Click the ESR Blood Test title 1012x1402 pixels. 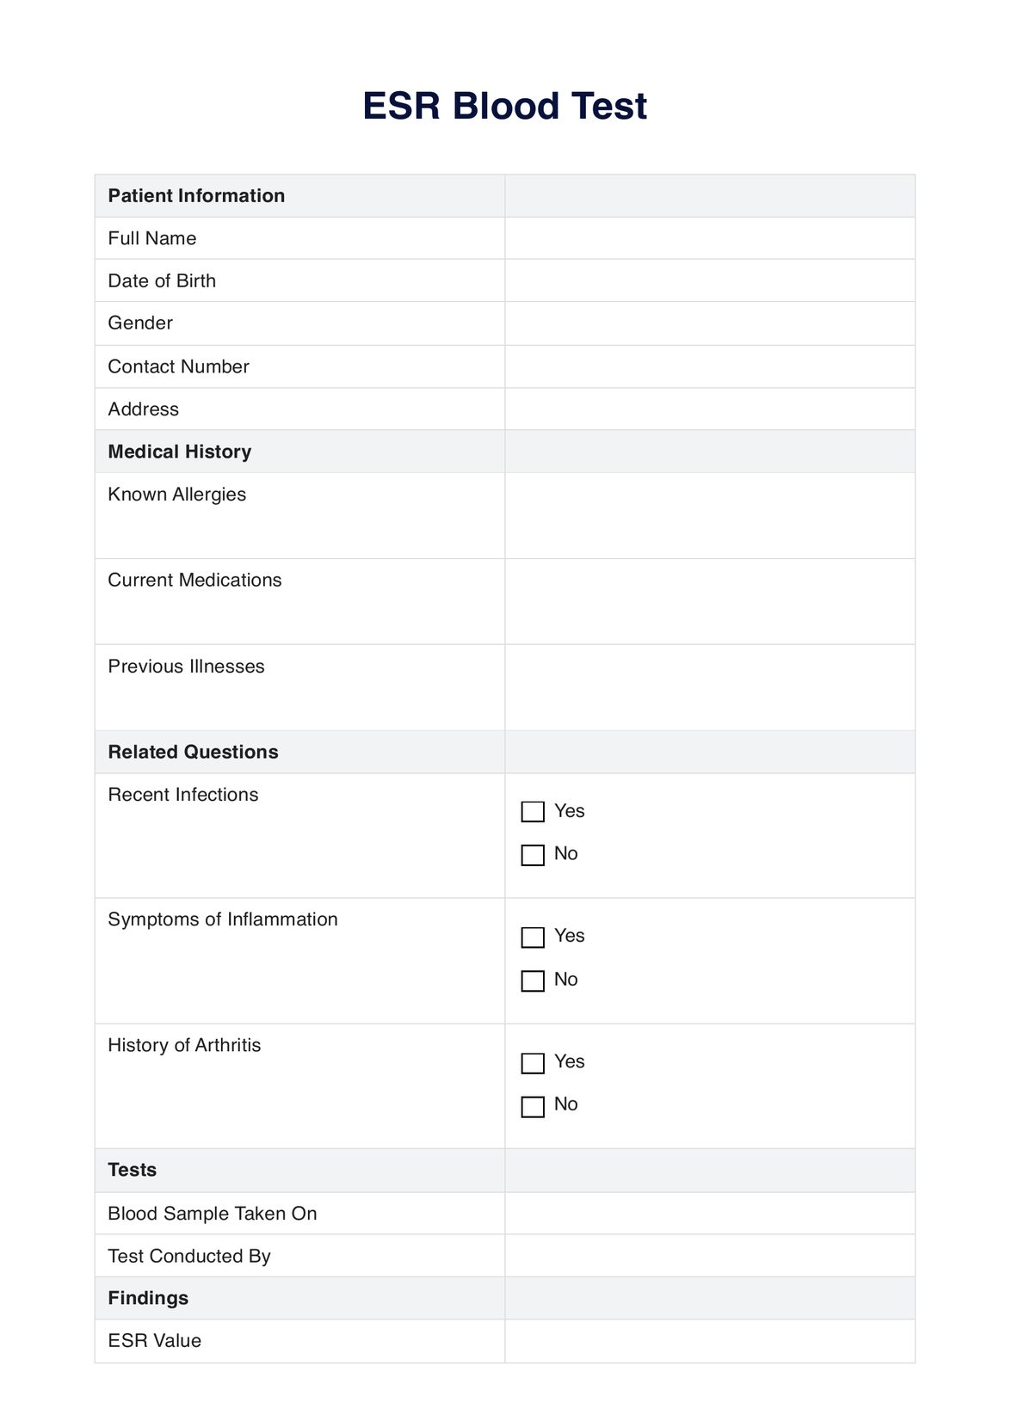(504, 106)
